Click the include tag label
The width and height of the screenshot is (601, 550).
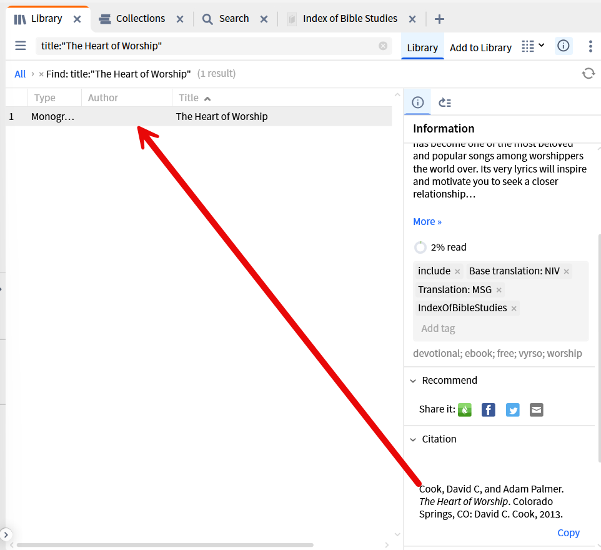pyautogui.click(x=434, y=271)
